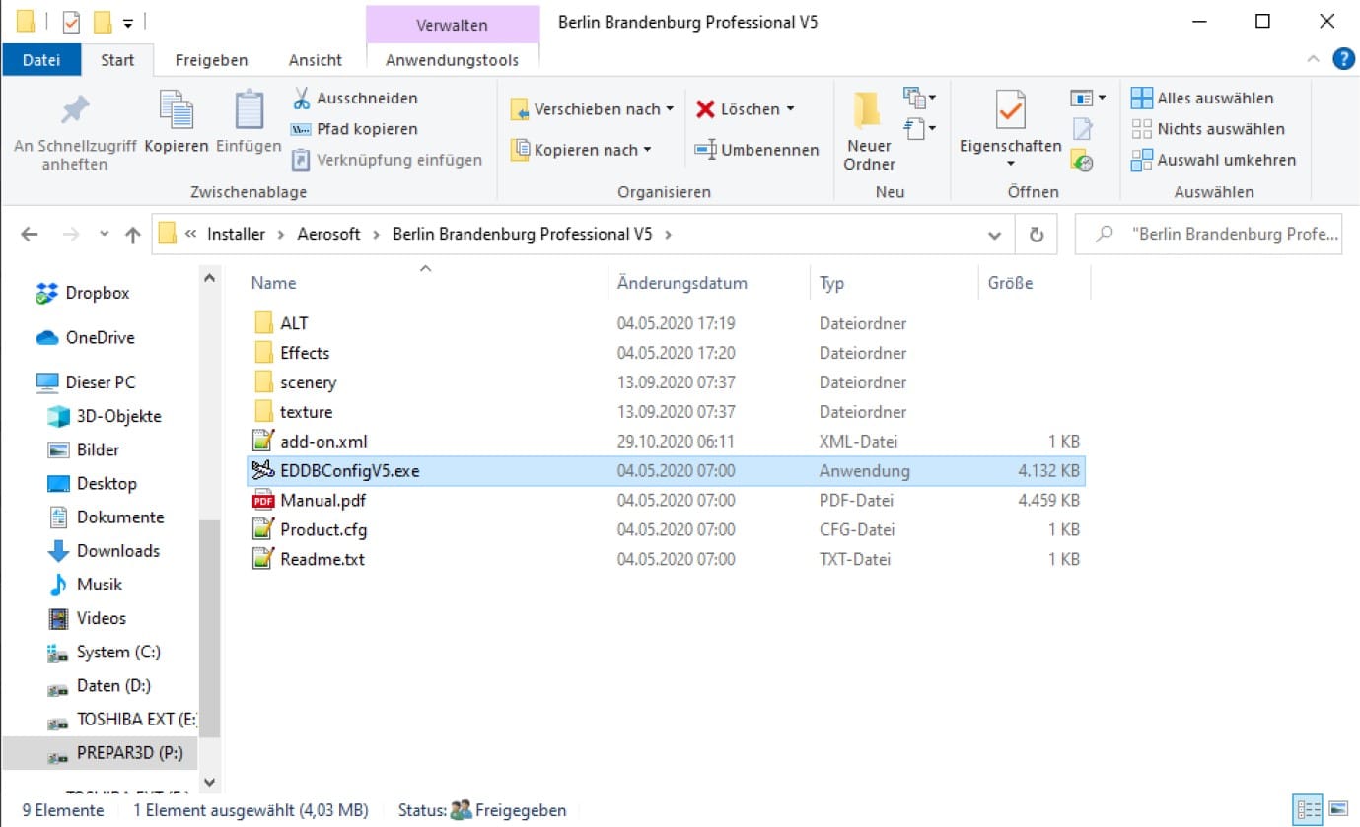Pin folder with An Schnellzugriff anheften

(75, 110)
